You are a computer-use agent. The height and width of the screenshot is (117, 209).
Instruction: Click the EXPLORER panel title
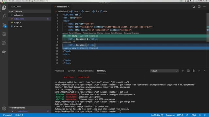(x=16, y=6)
